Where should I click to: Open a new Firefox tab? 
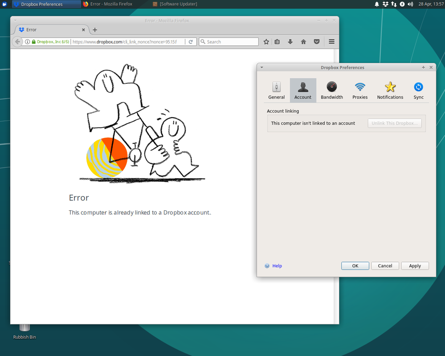95,30
